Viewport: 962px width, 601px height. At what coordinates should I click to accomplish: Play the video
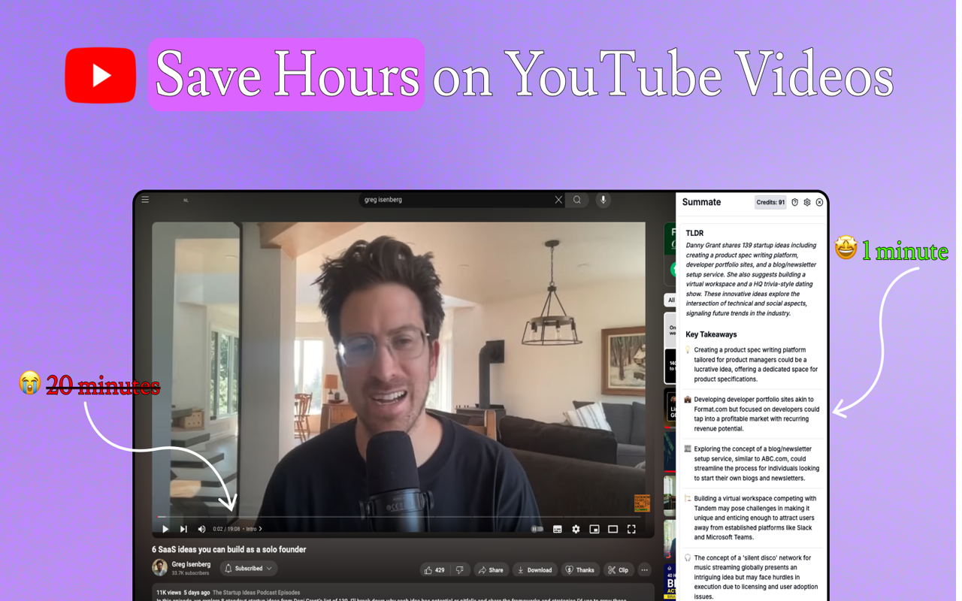165,529
